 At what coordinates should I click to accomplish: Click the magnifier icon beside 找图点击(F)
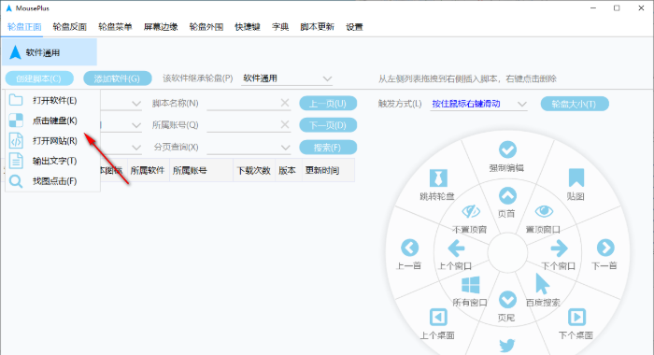tap(16, 181)
